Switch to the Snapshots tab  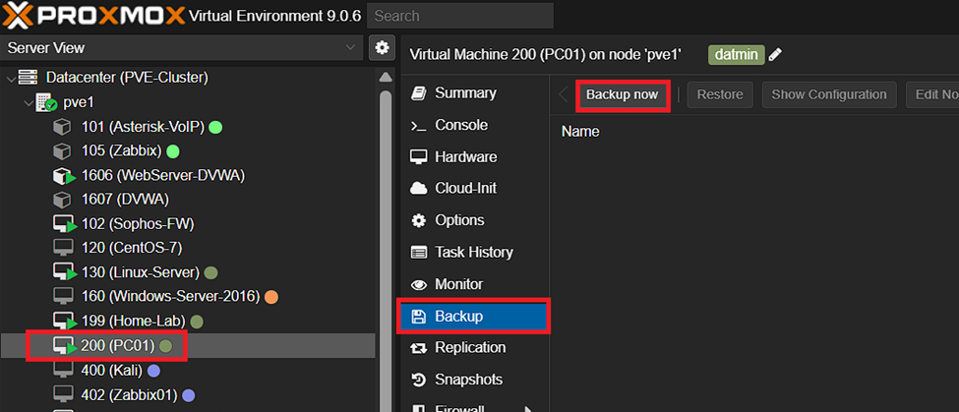click(467, 380)
